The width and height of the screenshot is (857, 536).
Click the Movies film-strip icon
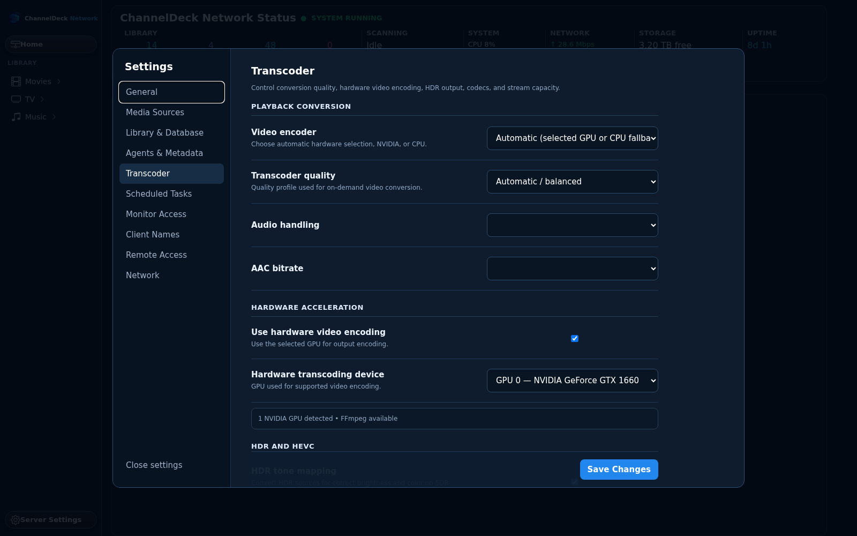click(16, 81)
